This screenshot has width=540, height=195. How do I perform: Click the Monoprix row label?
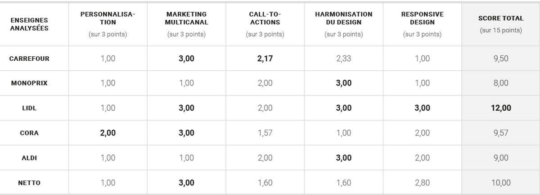click(29, 83)
